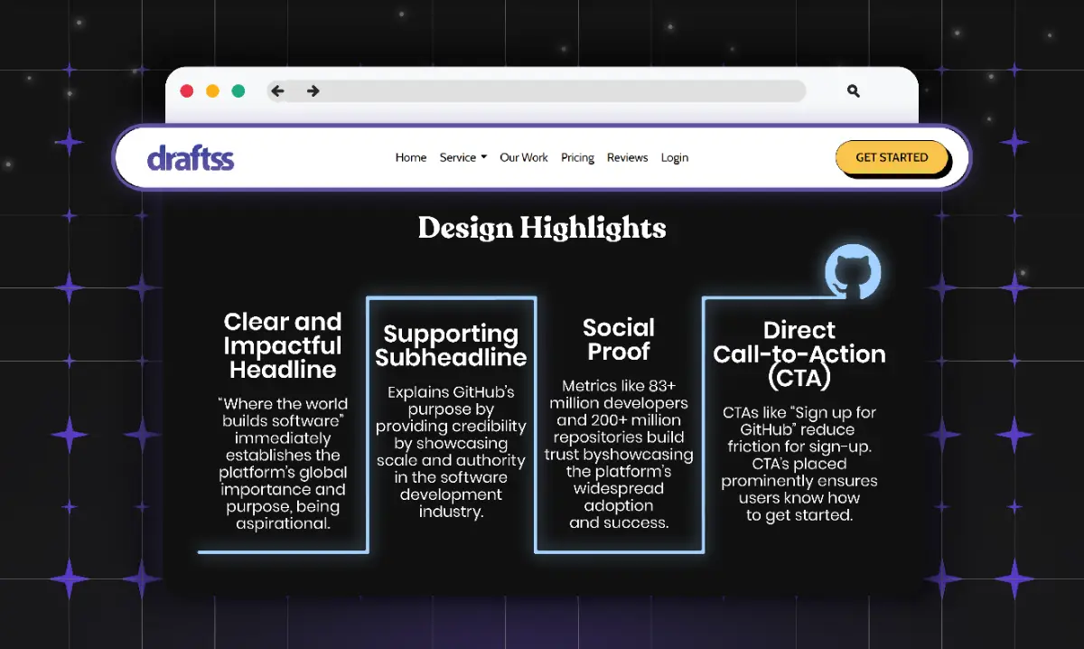Select the Pricing menu item
This screenshot has width=1084, height=649.
577,157
